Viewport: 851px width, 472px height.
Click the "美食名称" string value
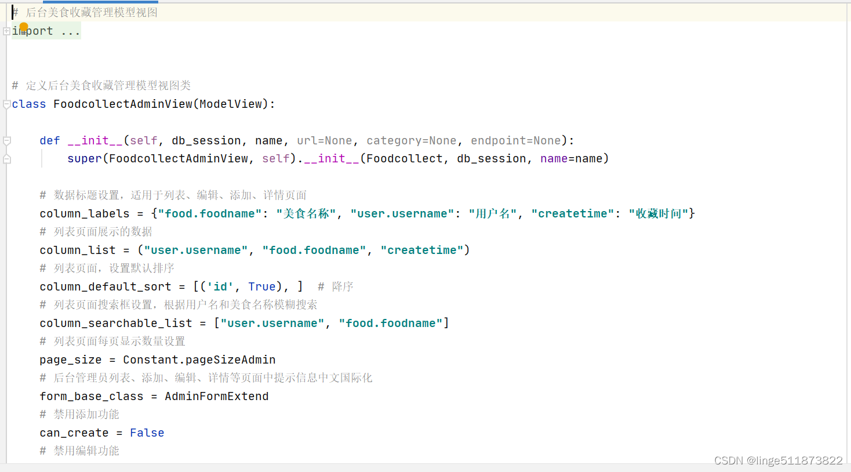[x=306, y=214]
